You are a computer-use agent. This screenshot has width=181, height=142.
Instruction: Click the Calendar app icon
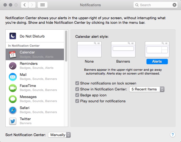(x=12, y=55)
